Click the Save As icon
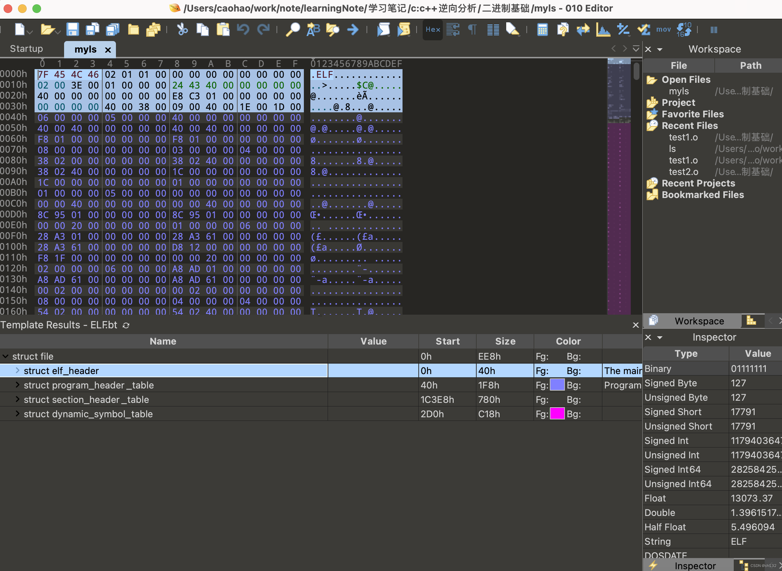This screenshot has width=782, height=571. point(93,30)
